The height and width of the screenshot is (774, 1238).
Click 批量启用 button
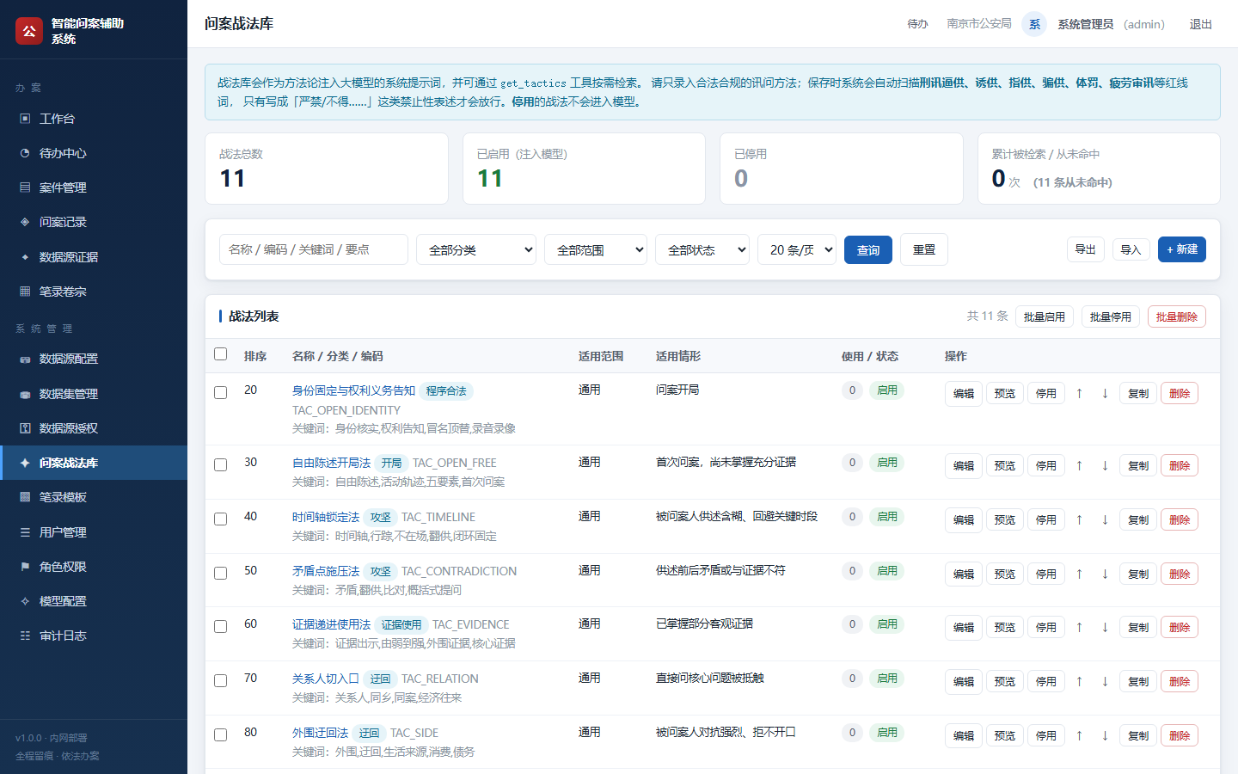[1045, 316]
